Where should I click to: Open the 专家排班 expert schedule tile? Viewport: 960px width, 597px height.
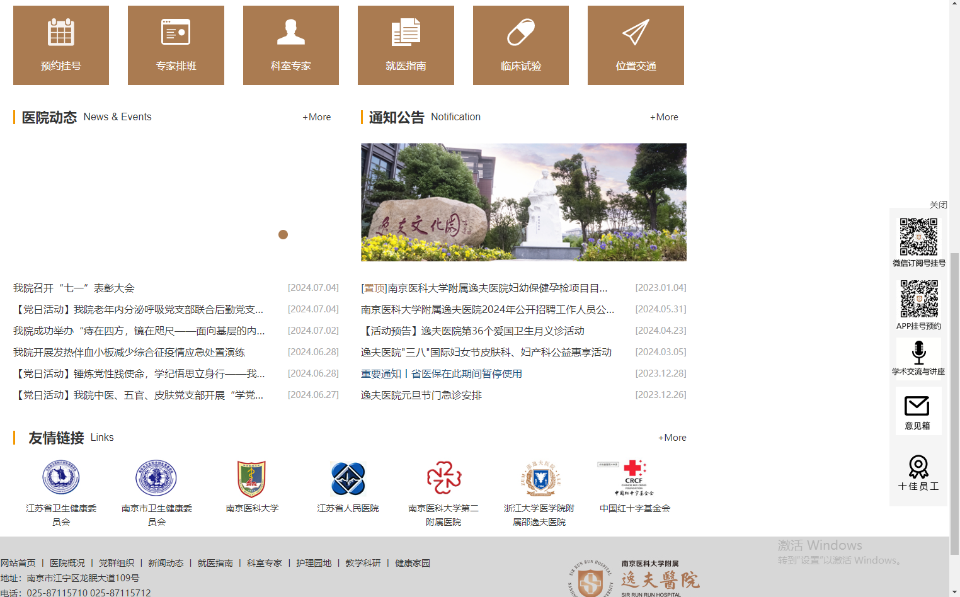coord(176,45)
